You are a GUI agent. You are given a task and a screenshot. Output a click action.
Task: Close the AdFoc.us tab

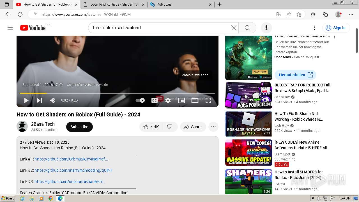[x=210, y=4]
